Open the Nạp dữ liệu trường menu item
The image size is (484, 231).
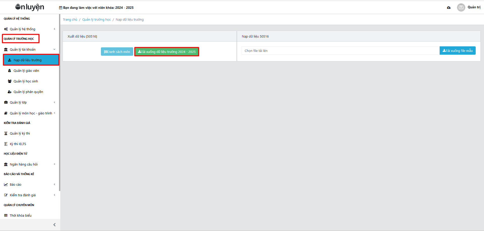[27, 60]
